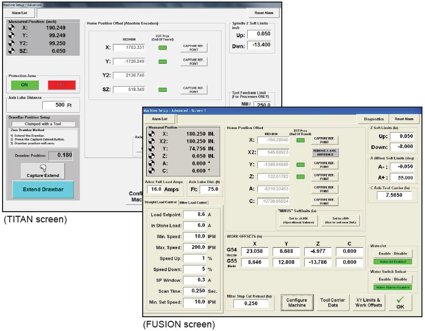
Task: Edit Arbor Full Load Amps field
Action: (154, 189)
